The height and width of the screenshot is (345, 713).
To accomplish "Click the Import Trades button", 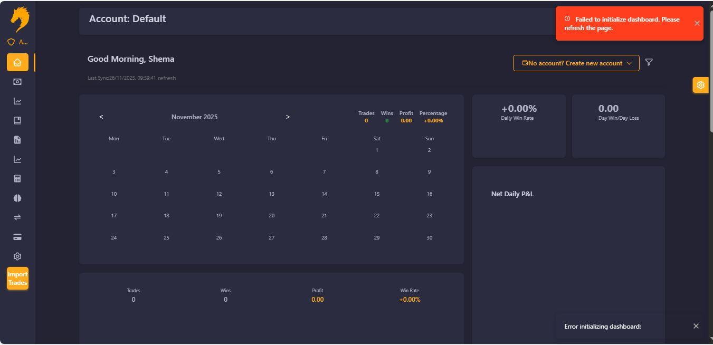I will (x=17, y=279).
